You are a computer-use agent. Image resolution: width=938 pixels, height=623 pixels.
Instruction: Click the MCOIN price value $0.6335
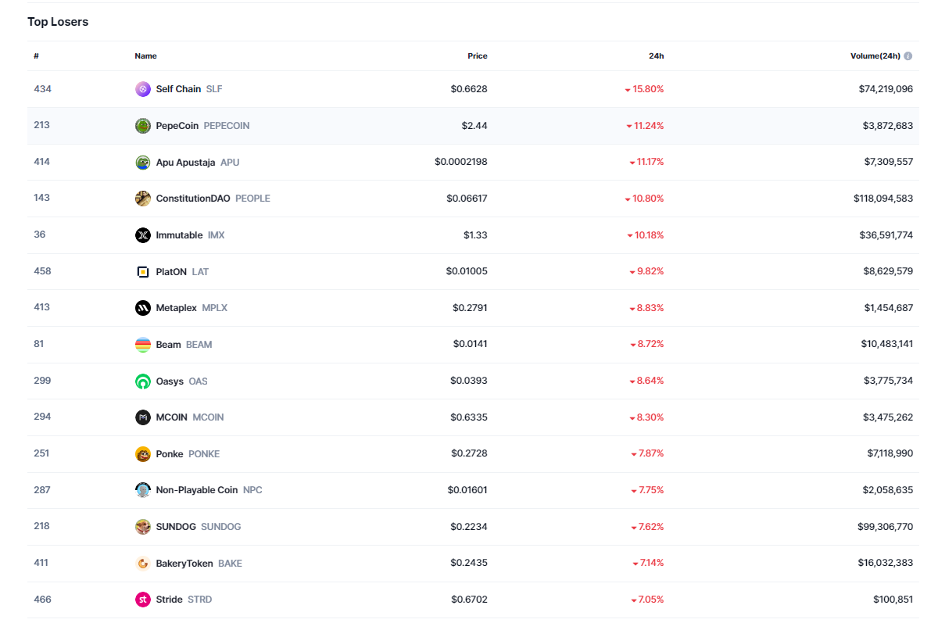click(468, 417)
